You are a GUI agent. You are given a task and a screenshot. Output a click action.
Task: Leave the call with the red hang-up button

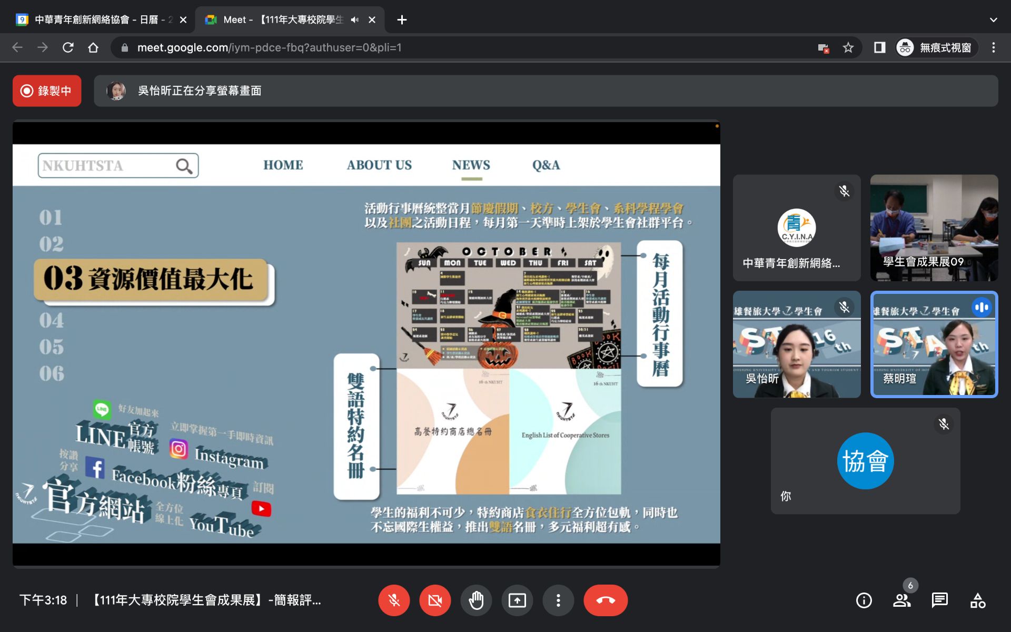(606, 600)
